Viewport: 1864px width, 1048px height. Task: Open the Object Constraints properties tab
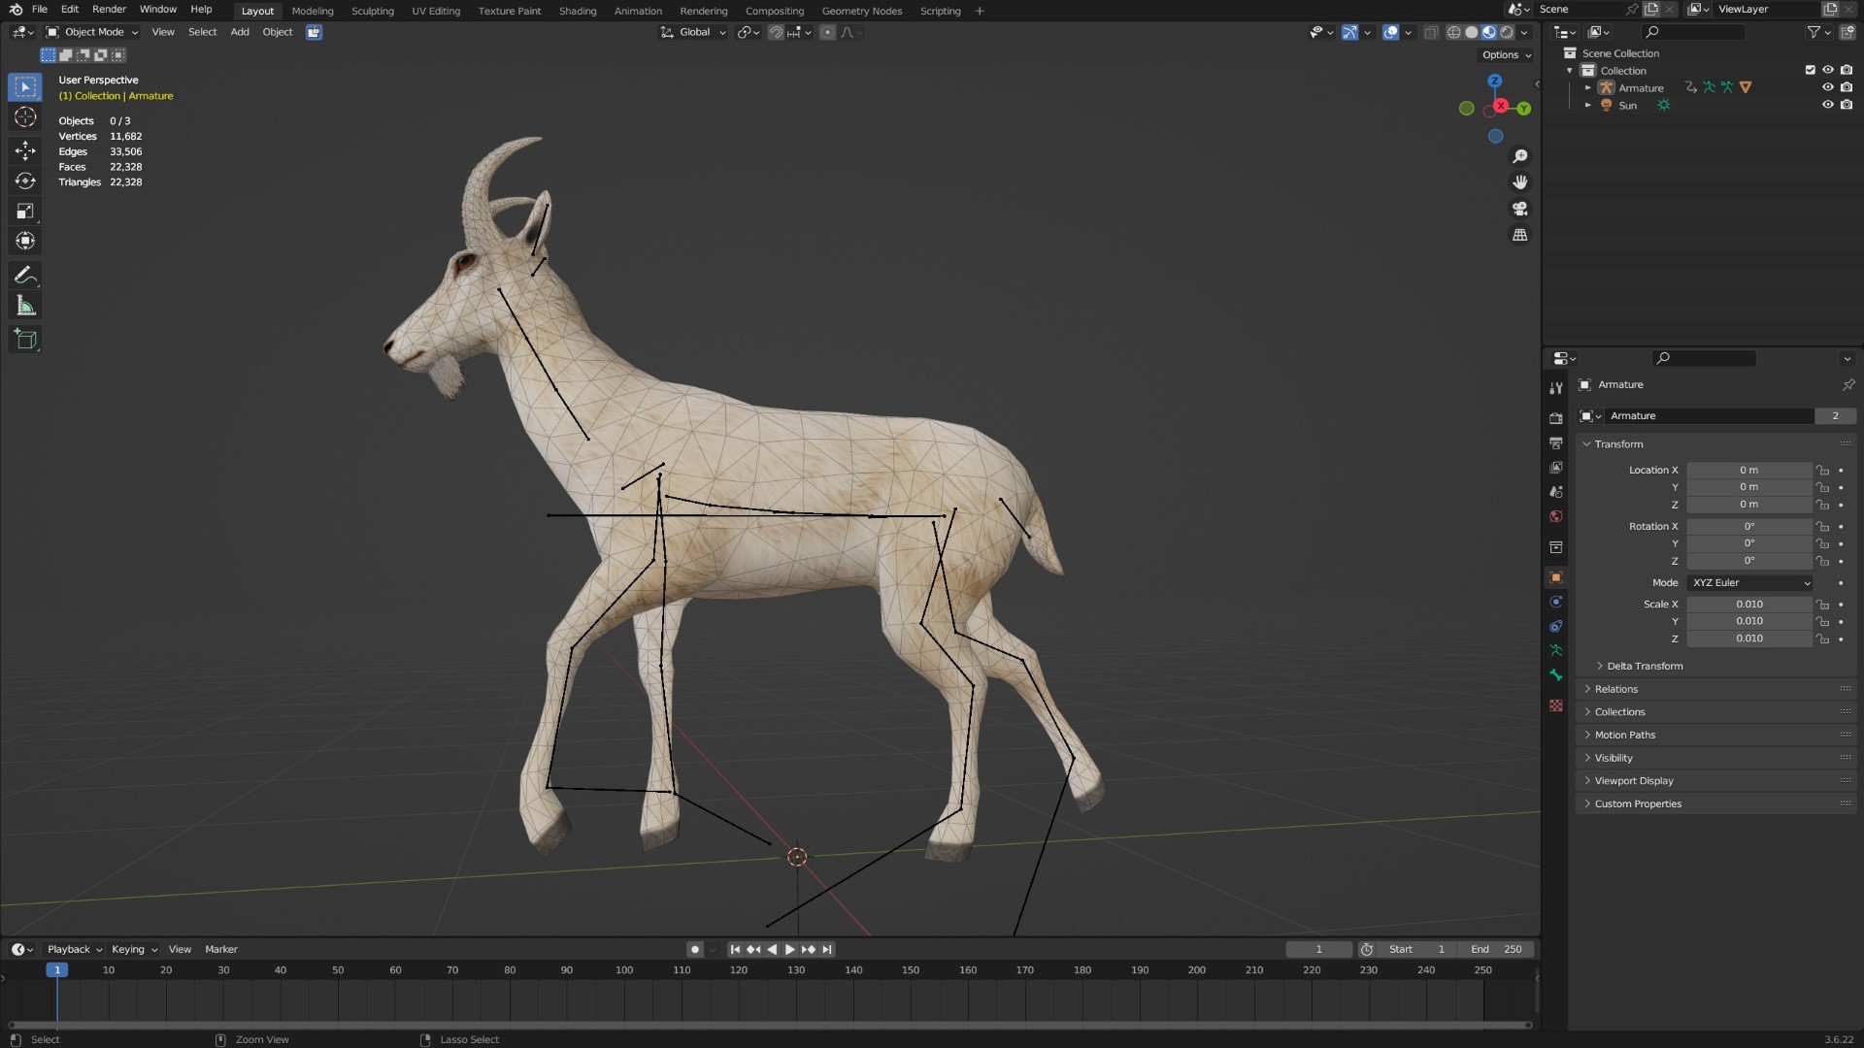[1556, 626]
